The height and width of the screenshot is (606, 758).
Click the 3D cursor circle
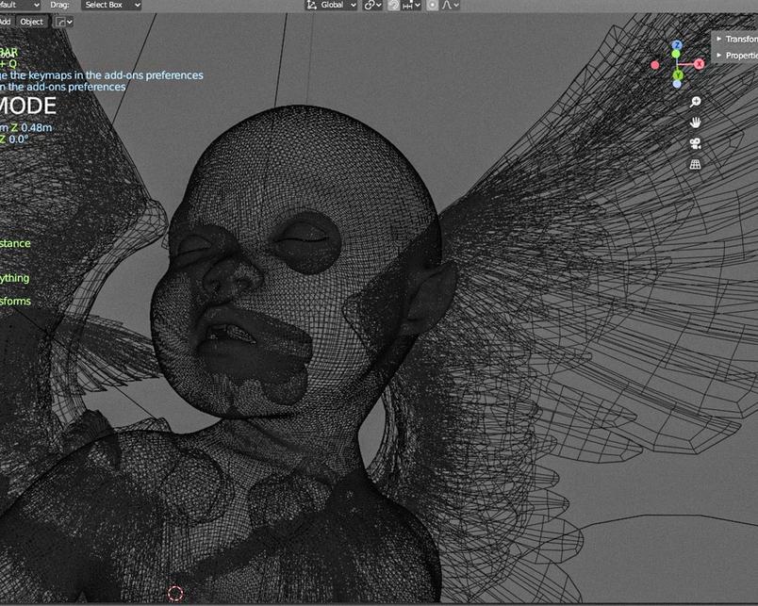click(x=175, y=593)
